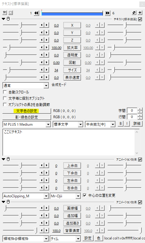The image size is (145, 243).
Task: Open the M PLUS 1 Medium font dropdown
Action: 27,124
